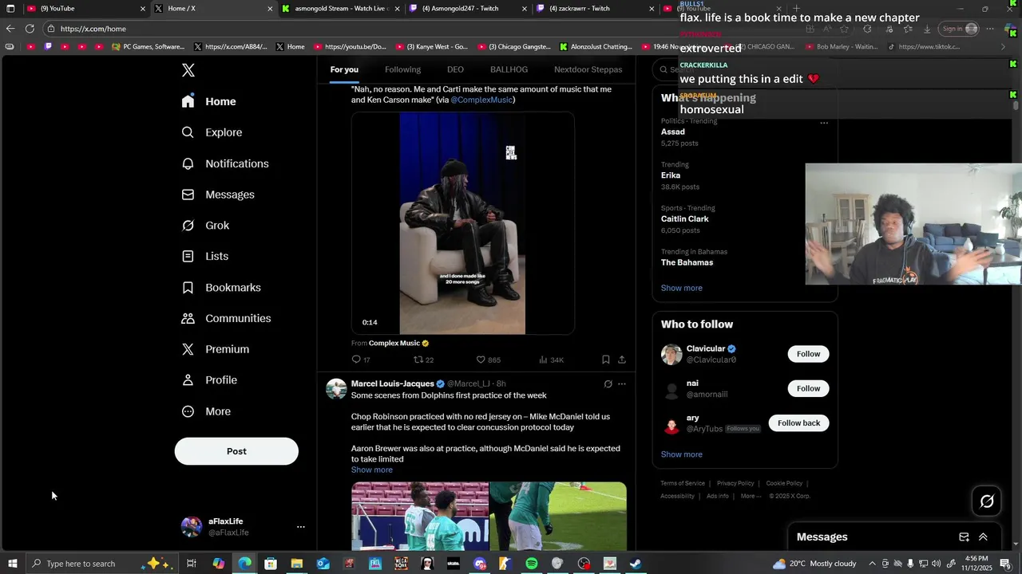This screenshot has height=574, width=1022.
Task: Show more Who to follow suggestions
Action: click(682, 454)
